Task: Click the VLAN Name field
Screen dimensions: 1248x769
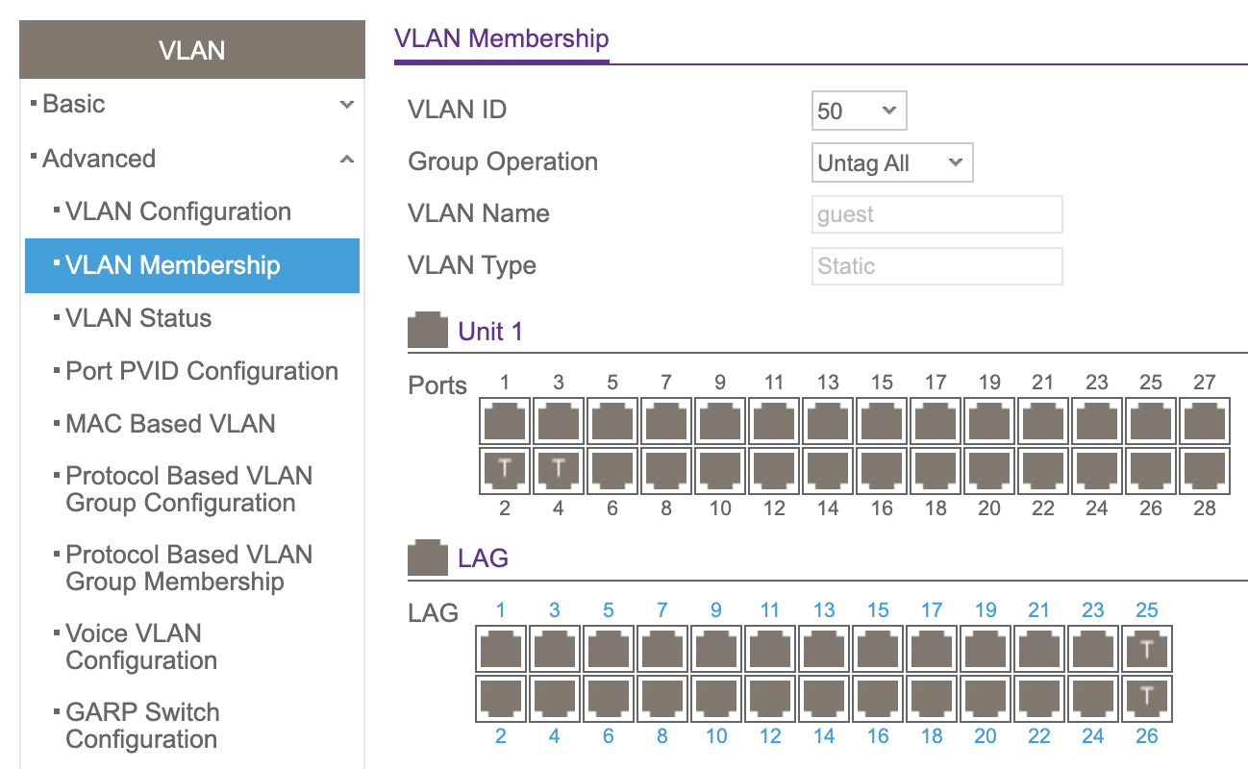Action: click(936, 214)
